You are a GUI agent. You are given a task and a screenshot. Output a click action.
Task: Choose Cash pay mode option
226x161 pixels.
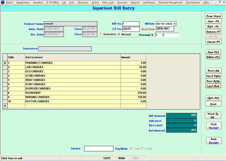[131, 148]
